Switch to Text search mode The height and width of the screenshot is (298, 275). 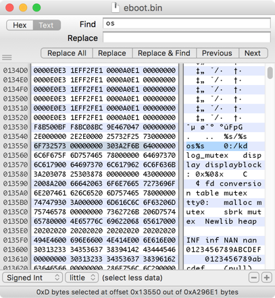pyautogui.click(x=47, y=25)
